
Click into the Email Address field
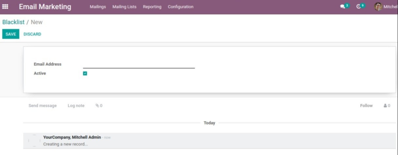pyautogui.click(x=139, y=64)
